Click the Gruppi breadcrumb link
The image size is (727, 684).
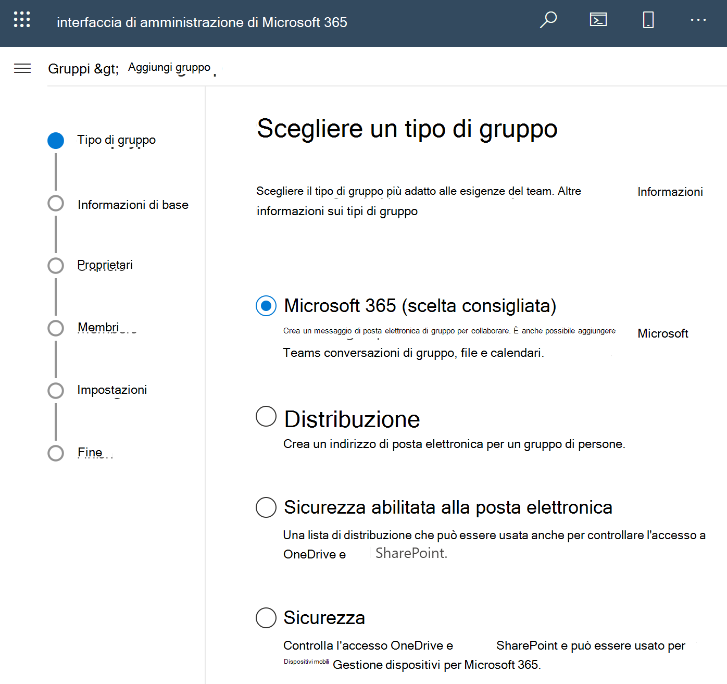pyautogui.click(x=69, y=69)
